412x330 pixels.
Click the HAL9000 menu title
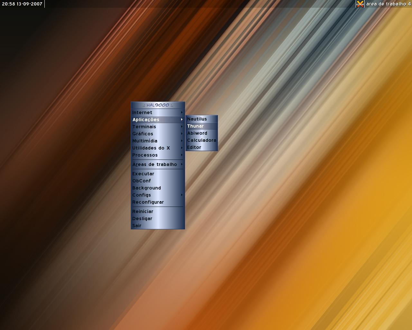pos(158,105)
